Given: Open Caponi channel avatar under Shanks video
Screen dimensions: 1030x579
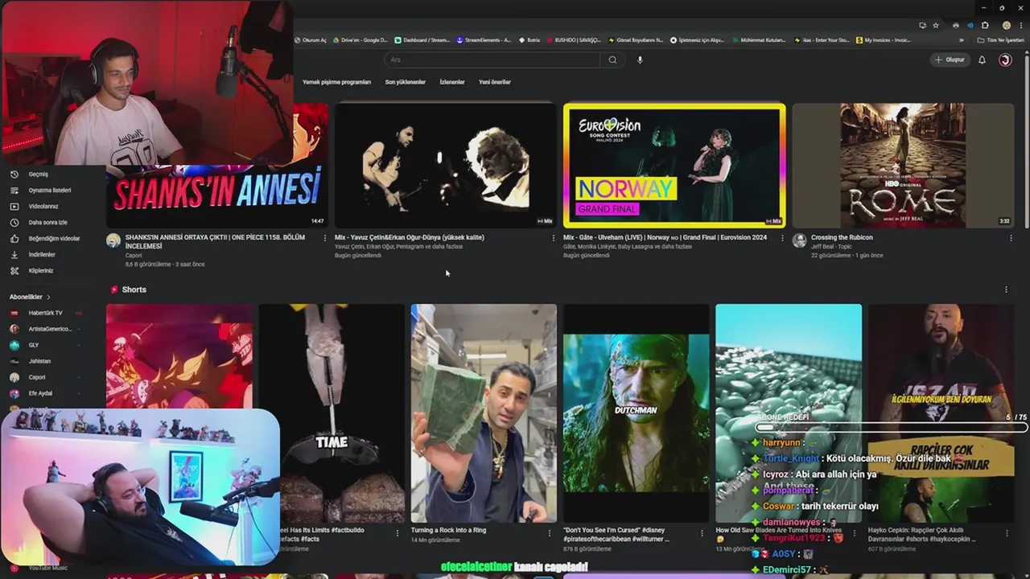Looking at the screenshot, I should 113,240.
